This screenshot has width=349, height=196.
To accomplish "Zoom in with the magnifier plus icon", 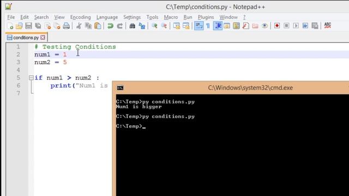I will pyautogui.click(x=154, y=26).
